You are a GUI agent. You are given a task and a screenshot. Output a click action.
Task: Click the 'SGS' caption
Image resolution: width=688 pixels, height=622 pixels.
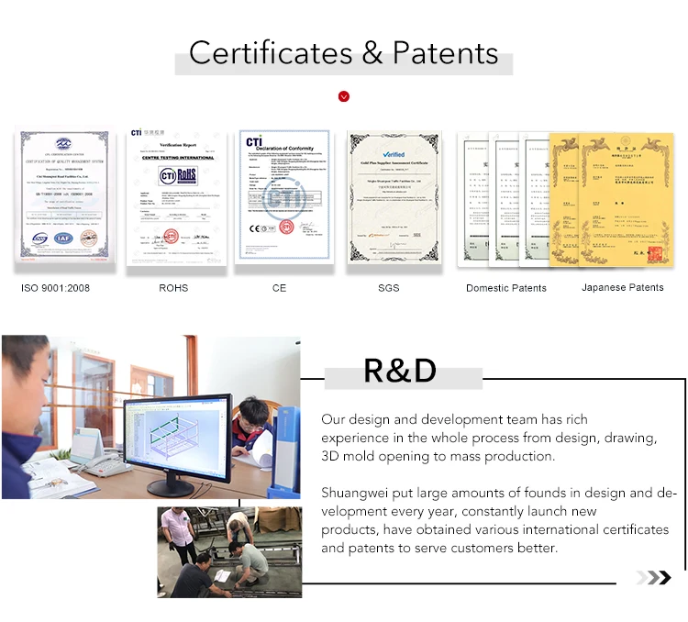click(389, 288)
